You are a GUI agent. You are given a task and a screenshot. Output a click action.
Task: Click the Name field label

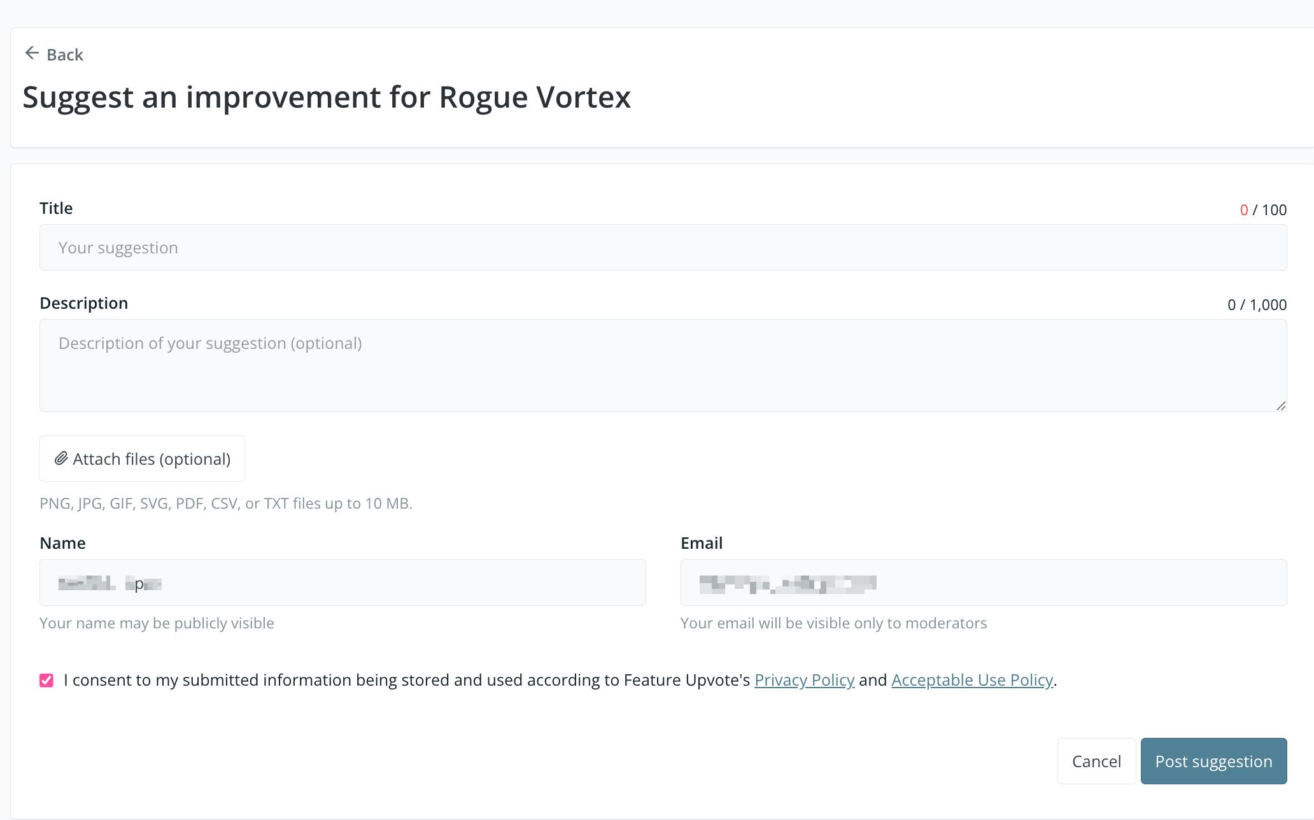point(62,543)
